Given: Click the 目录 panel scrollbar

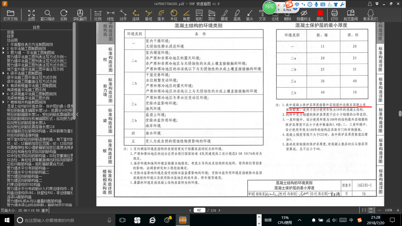Looking at the screenshot, I should 74,71.
